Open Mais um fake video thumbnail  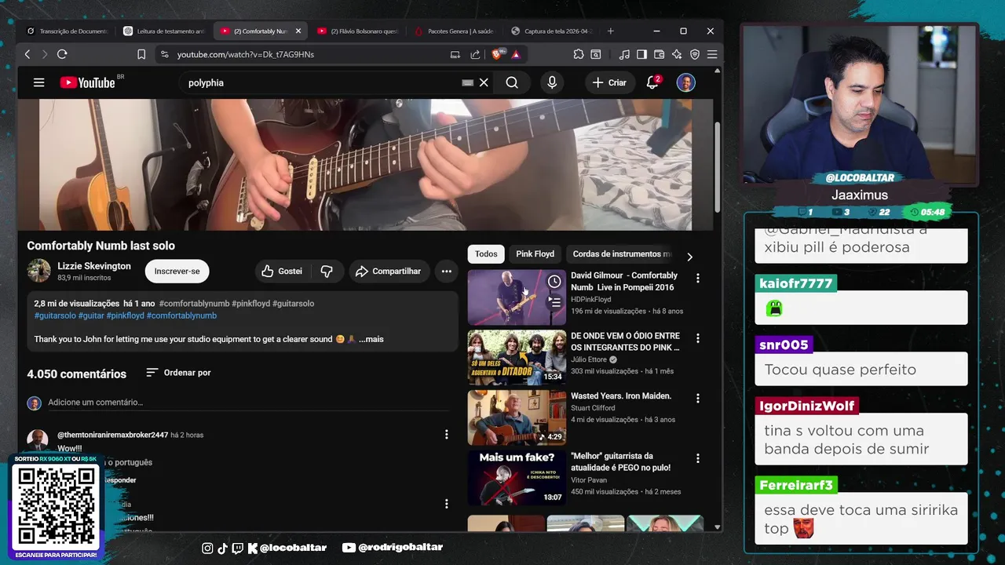click(x=517, y=478)
